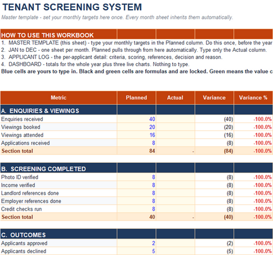Image resolution: width=273 pixels, height=255 pixels.
Task: Click the Actual cell for Viewings booked
Action: pos(175,127)
